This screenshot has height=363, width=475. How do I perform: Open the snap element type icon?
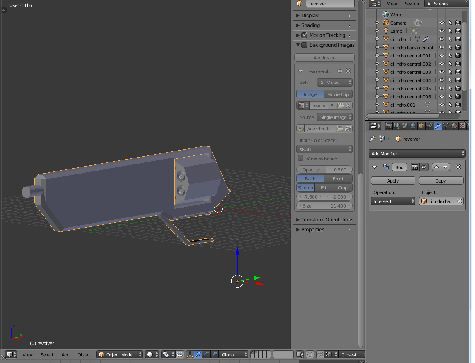[331, 354]
